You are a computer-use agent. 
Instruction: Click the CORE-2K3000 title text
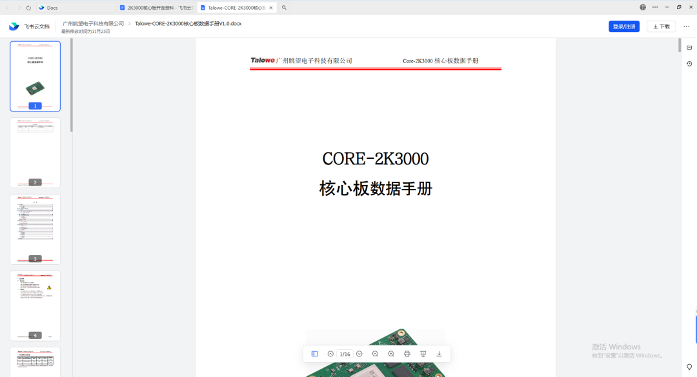click(x=376, y=159)
